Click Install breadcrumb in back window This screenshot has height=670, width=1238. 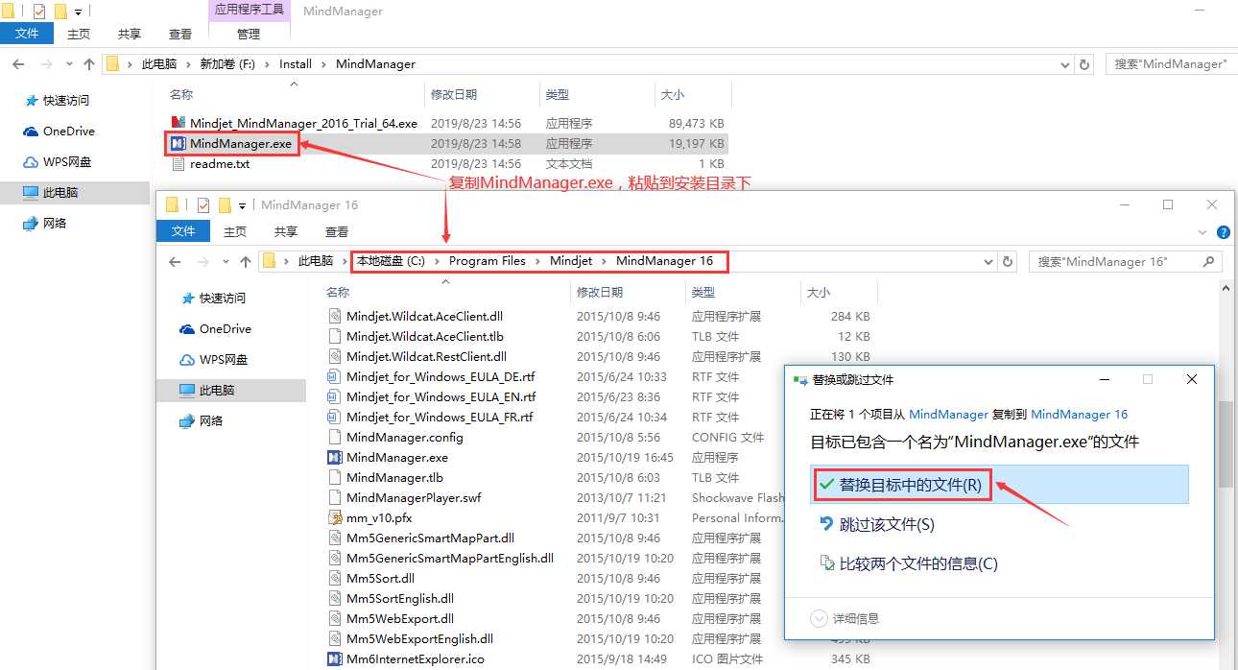[x=296, y=64]
